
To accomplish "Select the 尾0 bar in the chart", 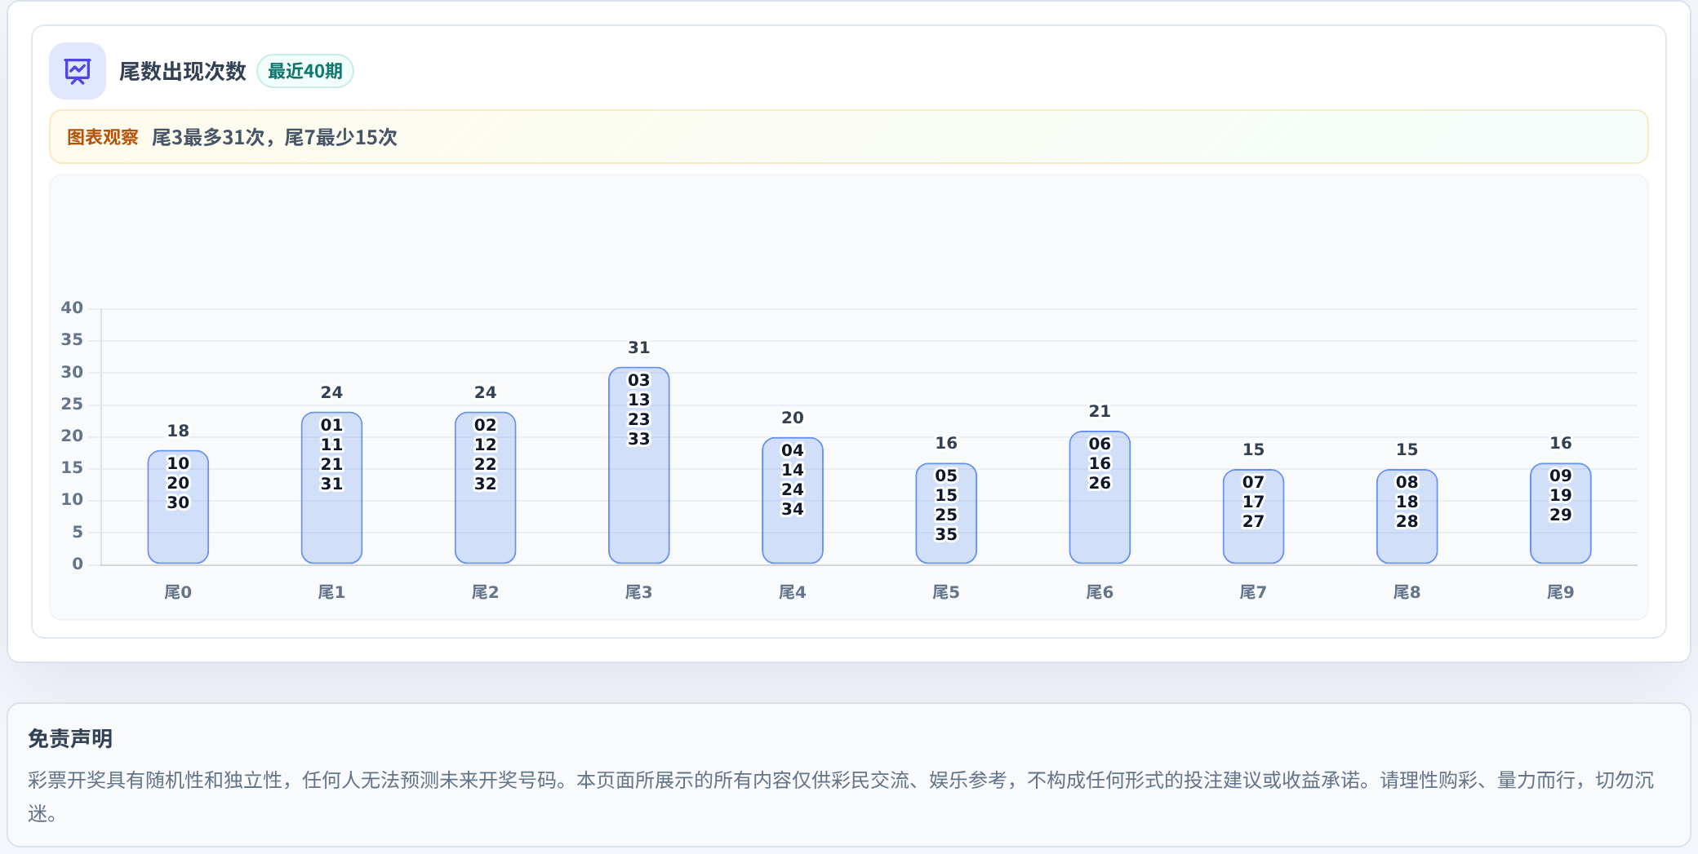I will point(178,507).
